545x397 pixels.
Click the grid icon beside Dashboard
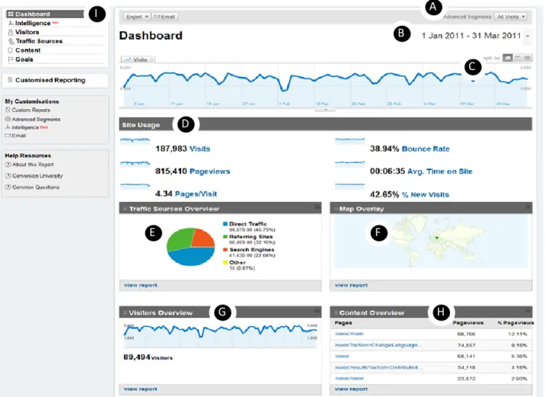point(11,14)
